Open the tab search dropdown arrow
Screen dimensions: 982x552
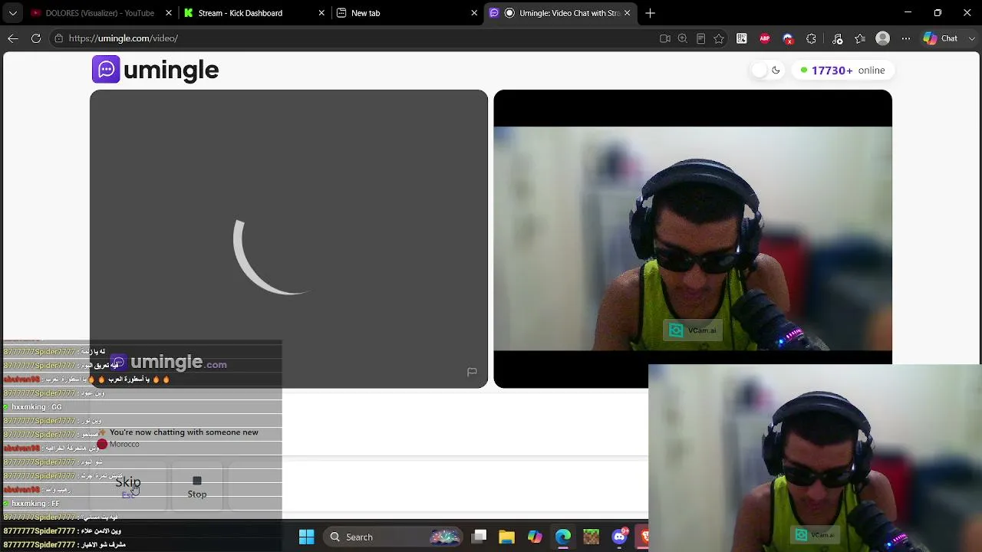[13, 13]
